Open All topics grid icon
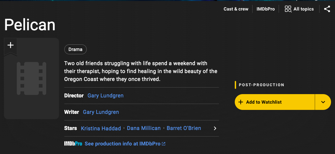The image size is (335, 154). [x=288, y=9]
